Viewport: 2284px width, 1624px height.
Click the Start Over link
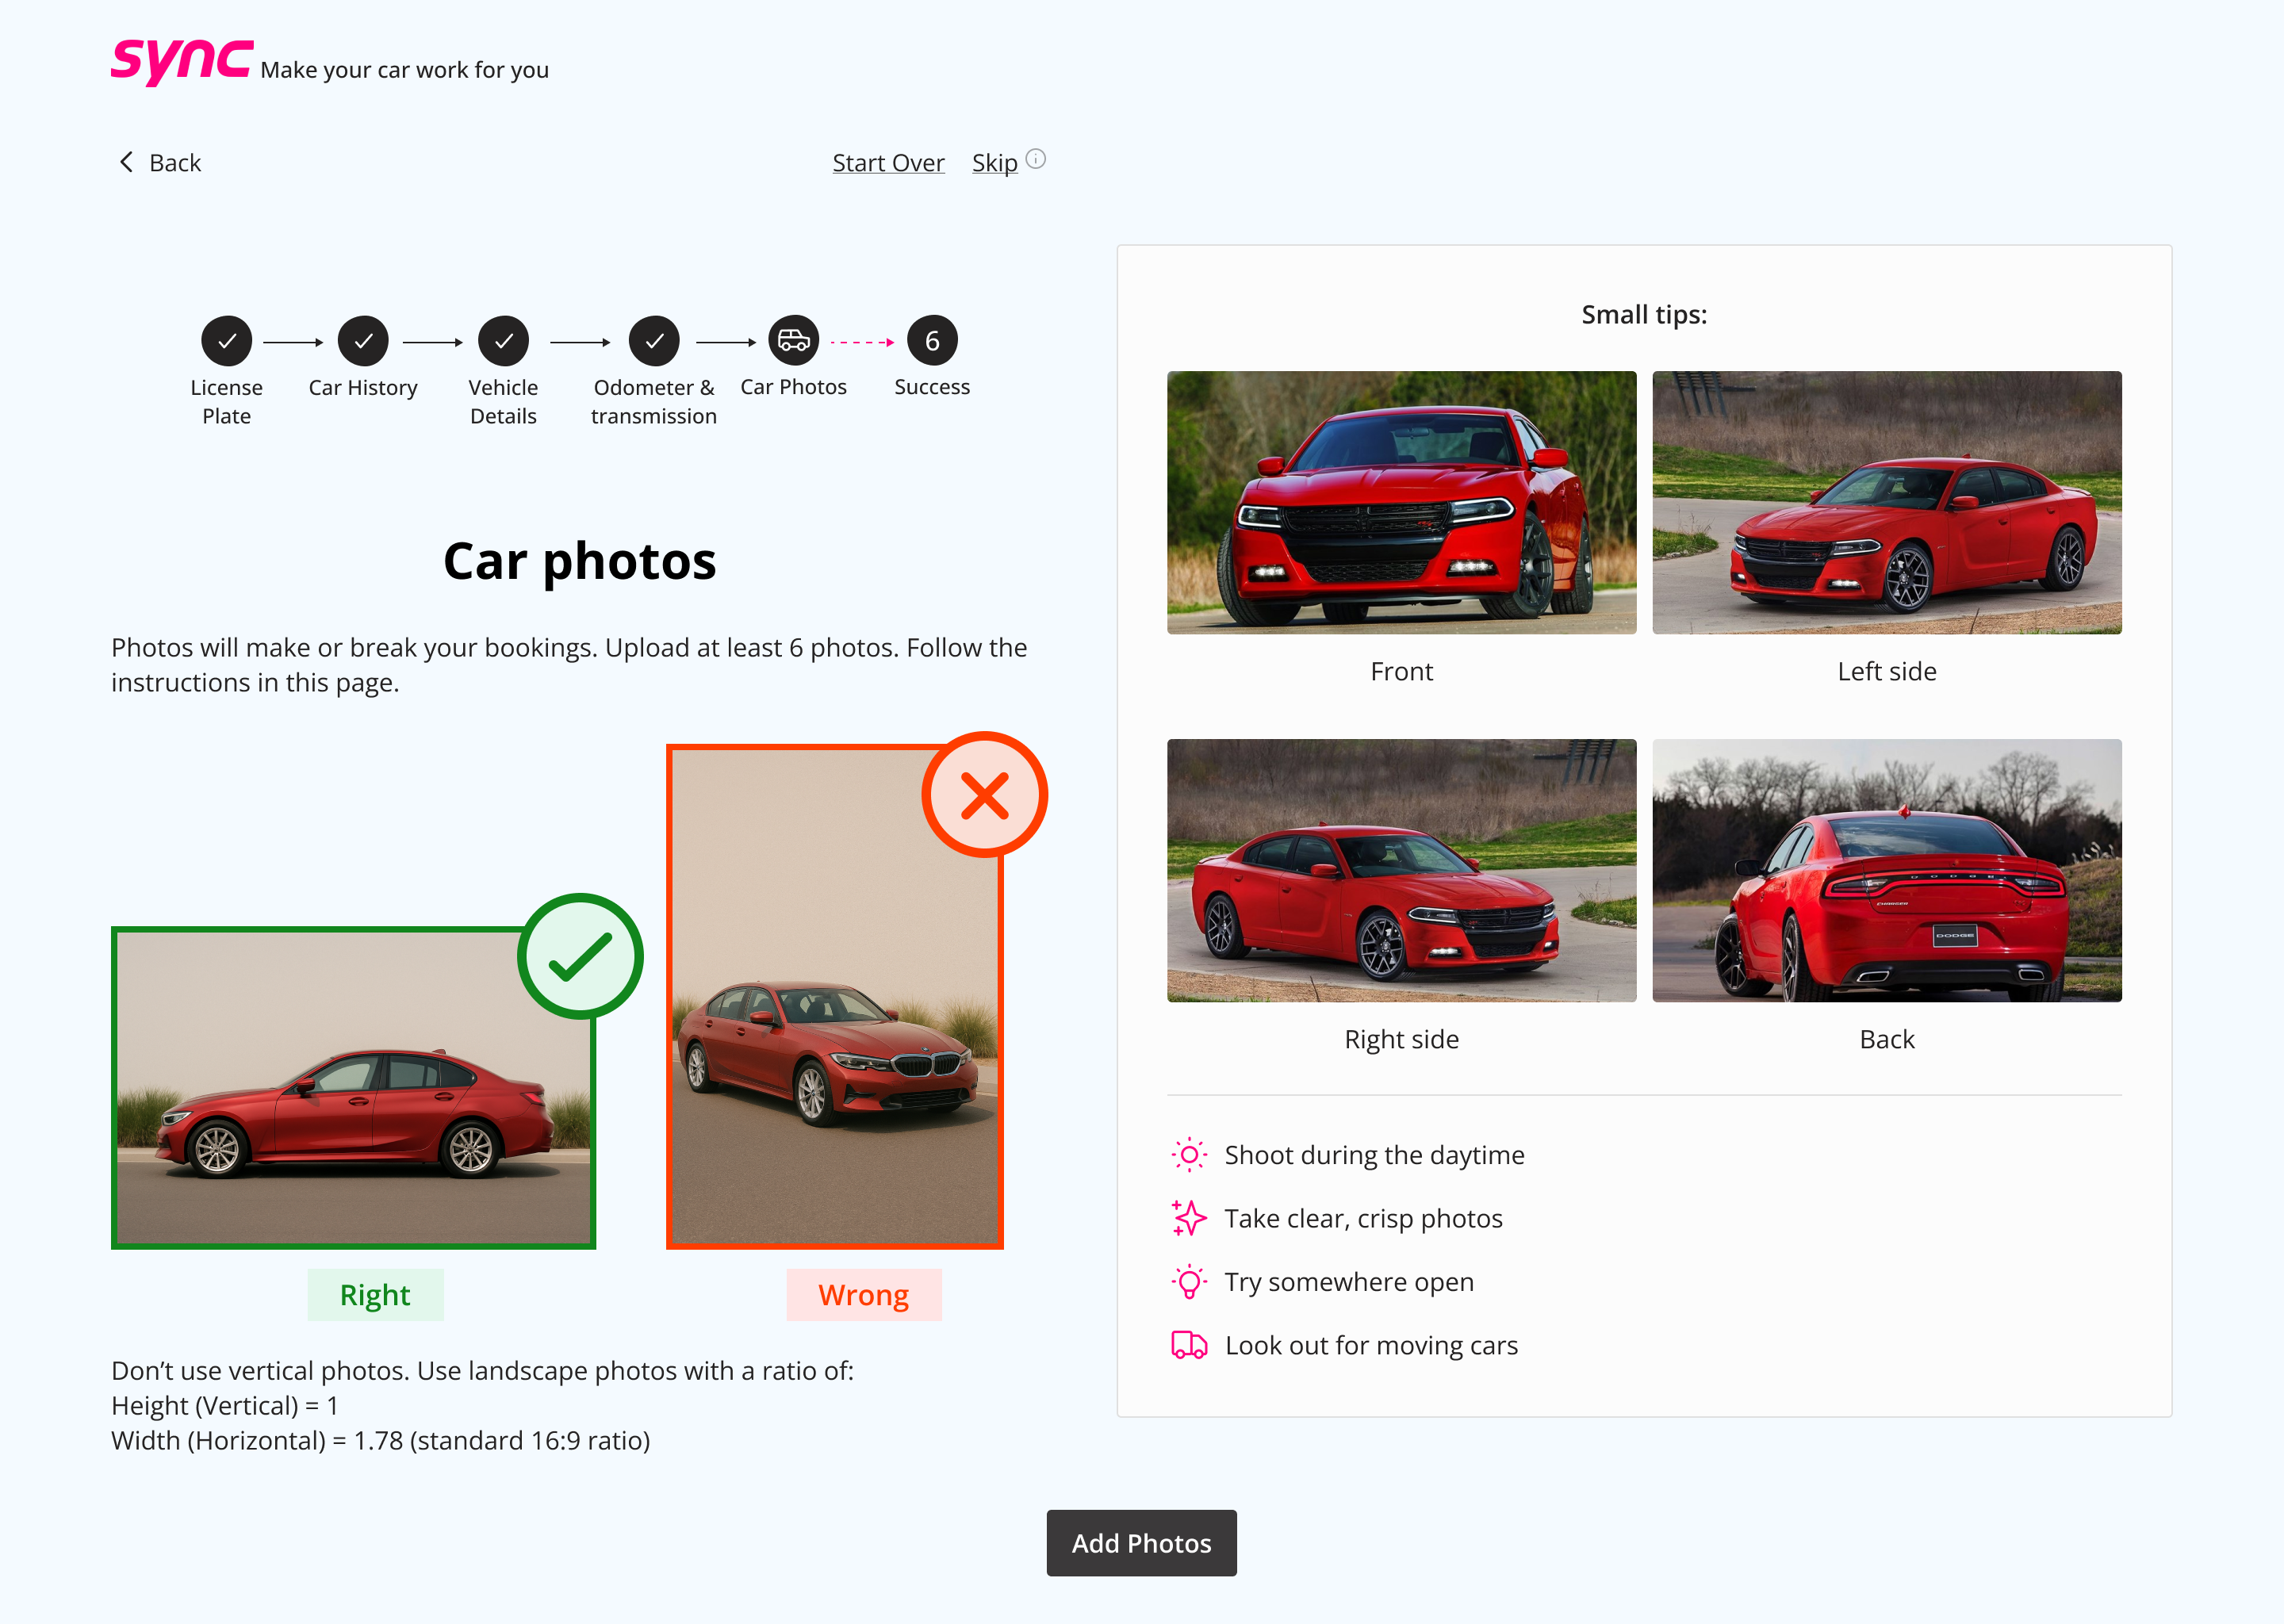(888, 163)
